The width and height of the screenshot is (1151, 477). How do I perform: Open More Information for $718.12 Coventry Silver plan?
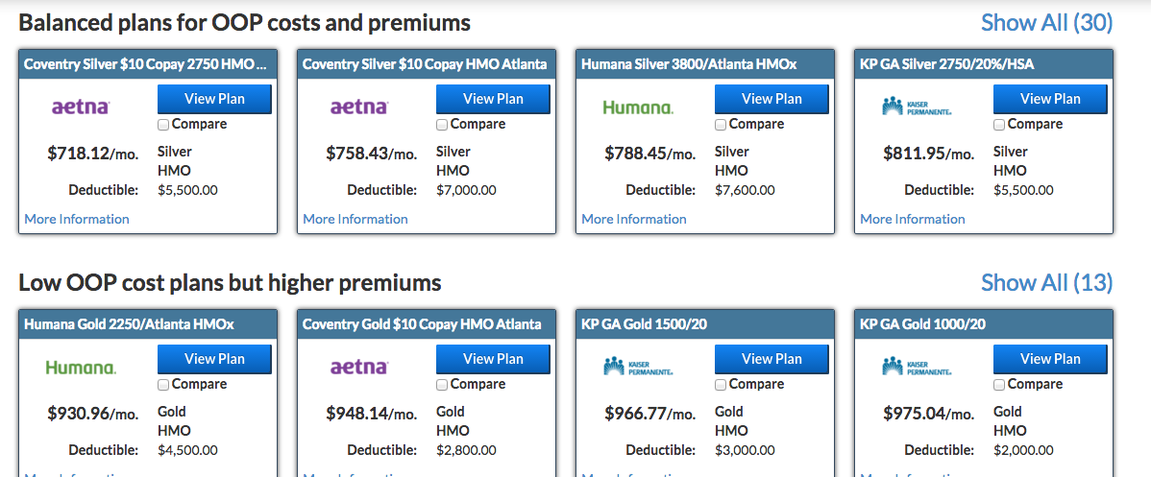click(77, 219)
